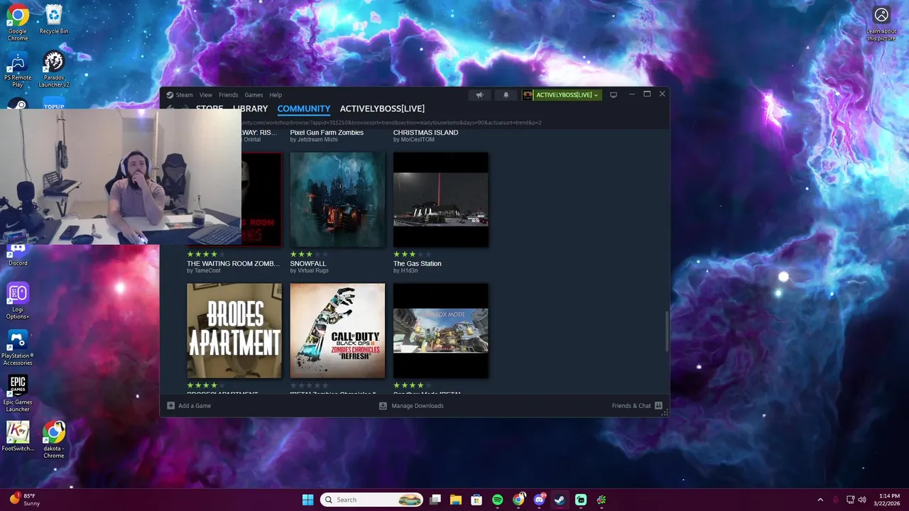Click Learn about this picture icon

tap(881, 23)
